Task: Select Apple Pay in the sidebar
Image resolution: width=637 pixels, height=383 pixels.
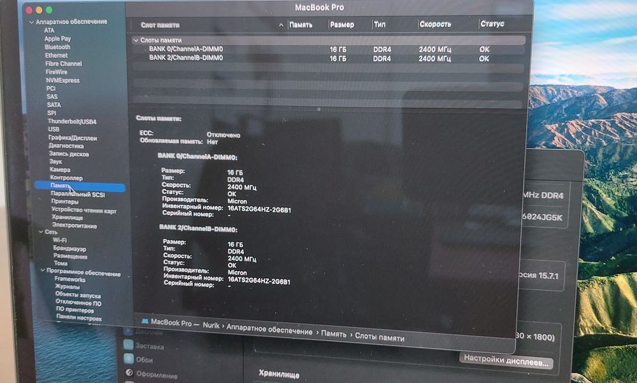Action: point(57,39)
